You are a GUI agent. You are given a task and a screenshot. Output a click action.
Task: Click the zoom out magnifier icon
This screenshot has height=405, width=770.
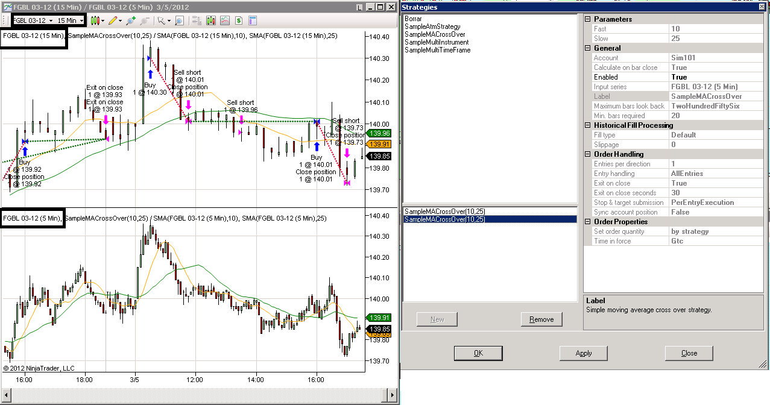[145, 20]
